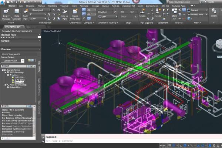Open the SampleProject current project dropdown
Image resolution: width=222 pixels, height=148 pixels.
tap(12, 61)
